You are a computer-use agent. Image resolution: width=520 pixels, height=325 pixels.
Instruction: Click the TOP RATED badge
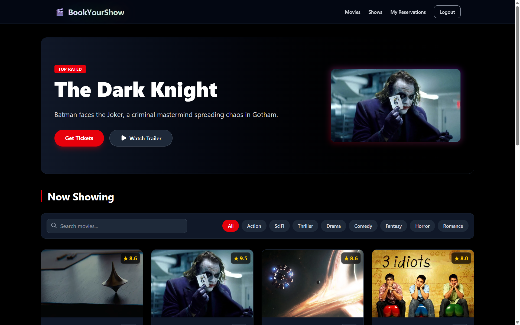tap(70, 69)
